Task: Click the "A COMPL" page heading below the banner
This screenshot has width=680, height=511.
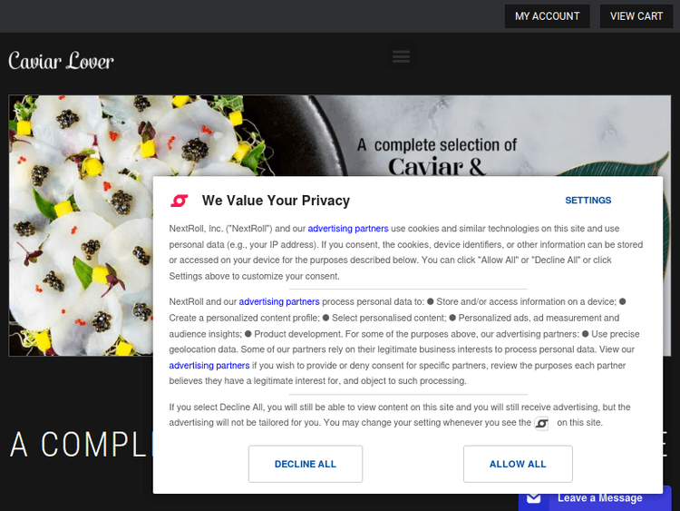Action: click(77, 445)
